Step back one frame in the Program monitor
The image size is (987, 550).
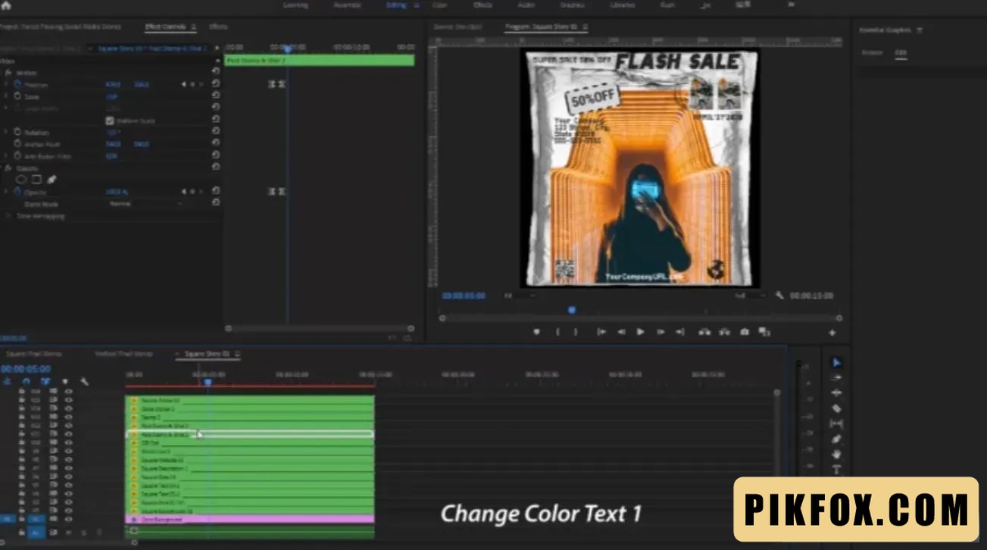tap(621, 332)
